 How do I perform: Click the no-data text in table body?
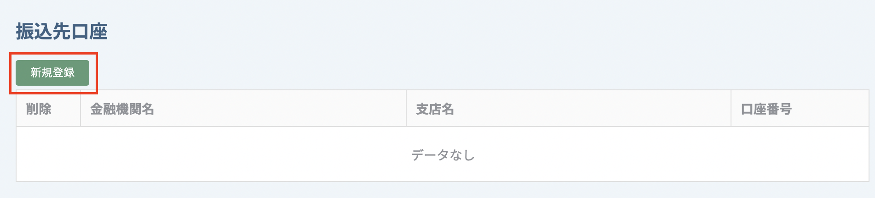point(443,155)
